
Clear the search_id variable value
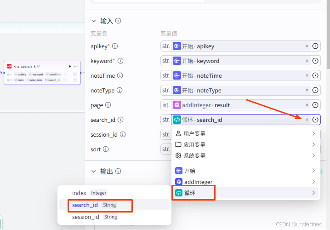pos(307,120)
